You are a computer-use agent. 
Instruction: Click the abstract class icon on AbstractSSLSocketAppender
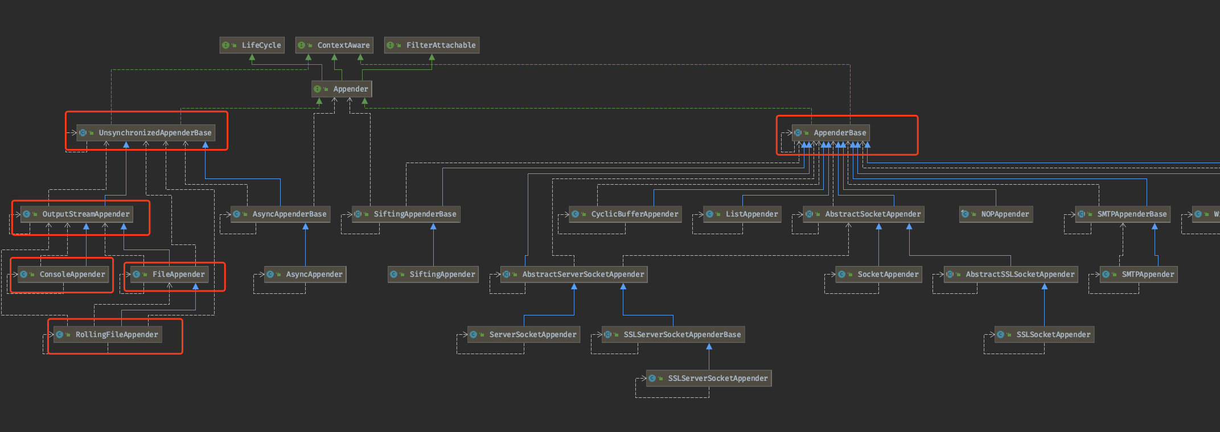[950, 275]
